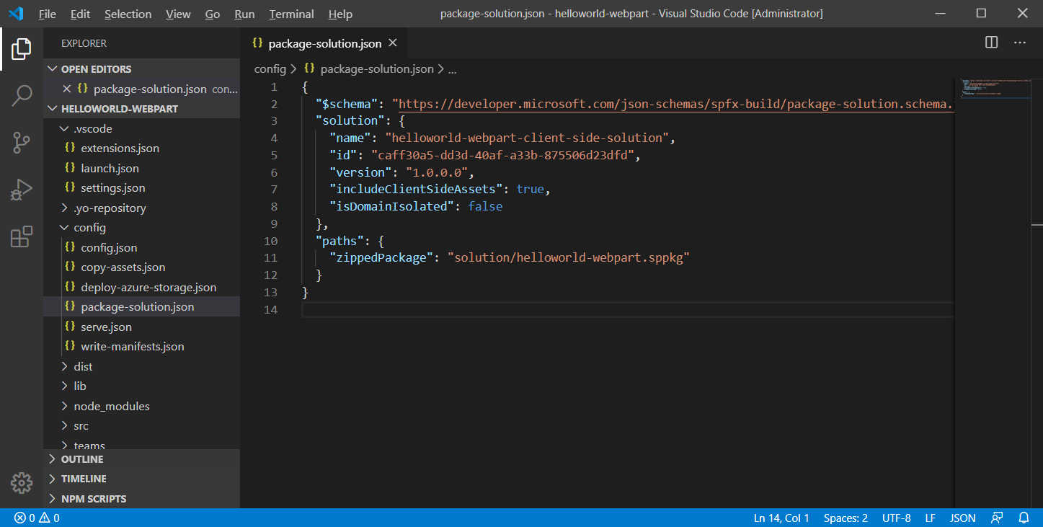The width and height of the screenshot is (1043, 527).
Task: Open the Terminal menu
Action: coord(292,14)
